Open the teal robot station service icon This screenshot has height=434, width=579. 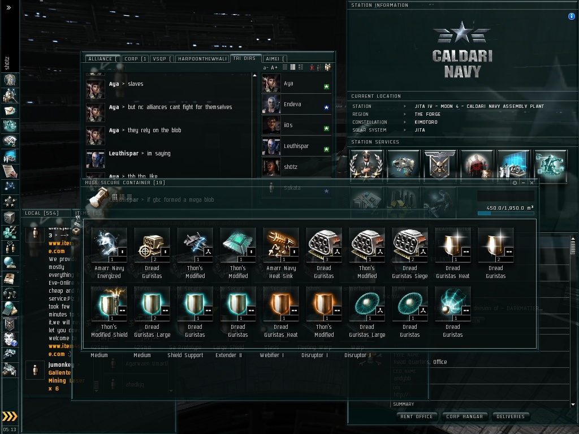point(550,164)
